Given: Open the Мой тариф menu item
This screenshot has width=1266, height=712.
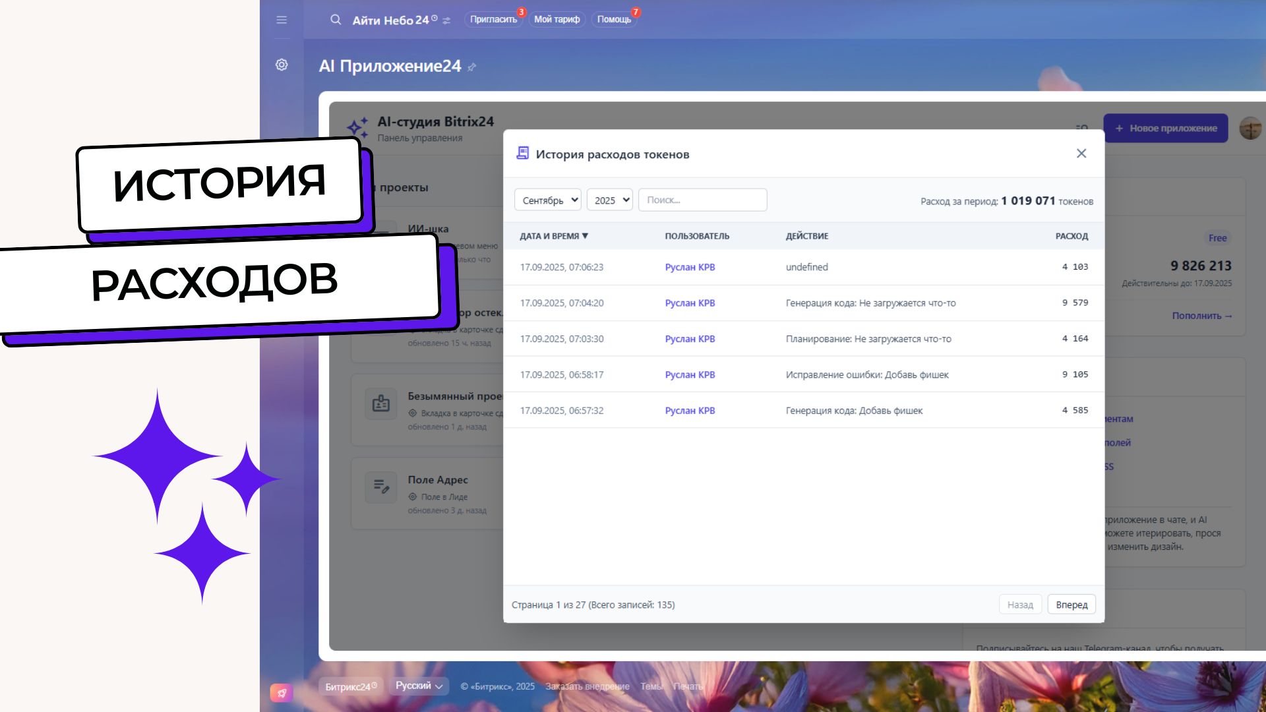Looking at the screenshot, I should tap(557, 20).
